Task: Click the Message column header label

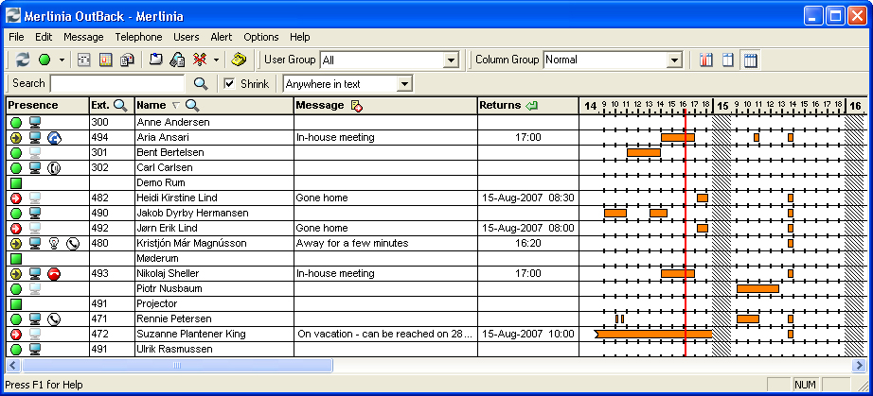Action: coord(320,106)
